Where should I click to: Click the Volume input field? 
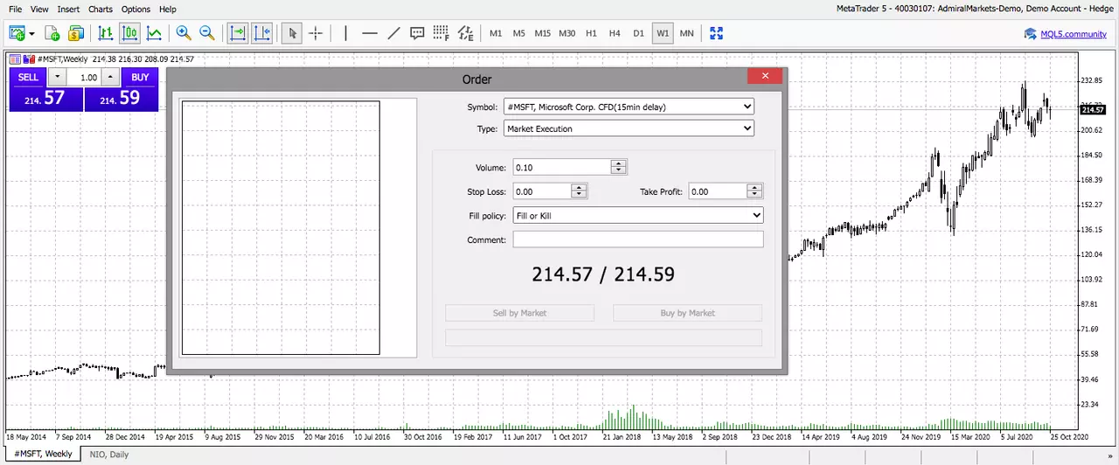point(561,167)
